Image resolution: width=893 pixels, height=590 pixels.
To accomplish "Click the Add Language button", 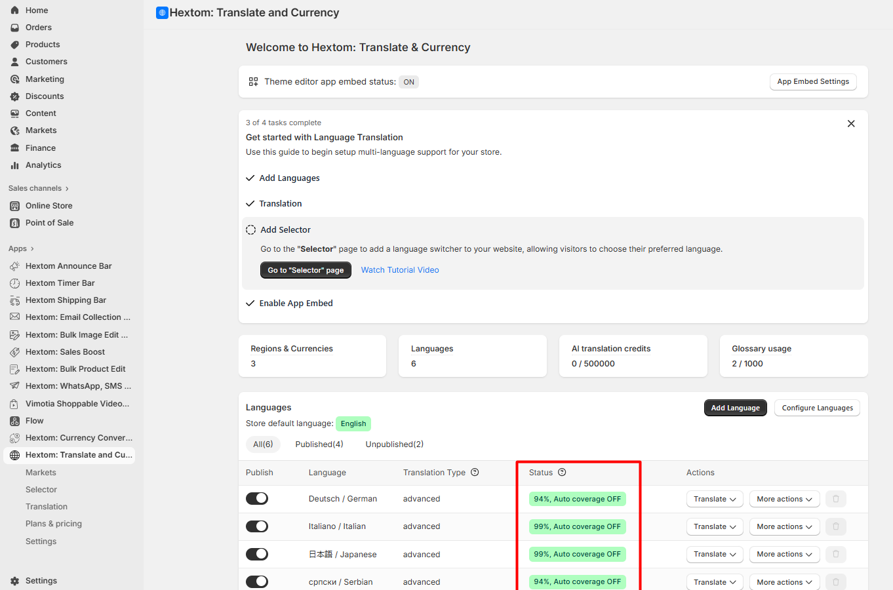I will [735, 408].
